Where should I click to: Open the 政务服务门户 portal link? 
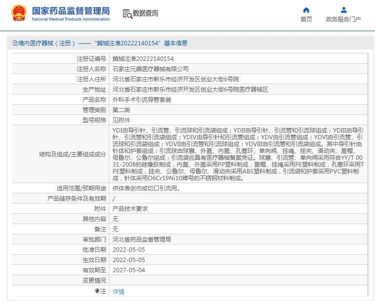(x=343, y=19)
